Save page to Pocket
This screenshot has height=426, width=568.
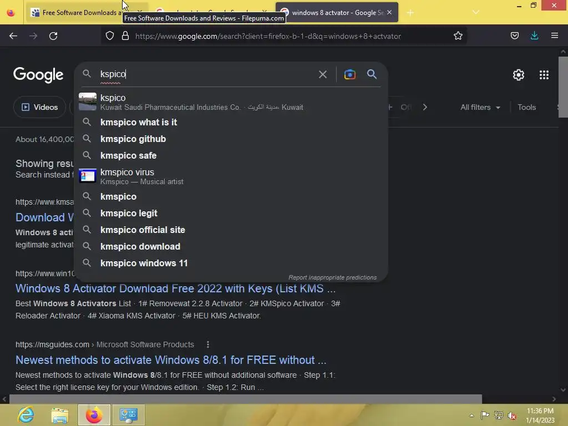click(514, 36)
